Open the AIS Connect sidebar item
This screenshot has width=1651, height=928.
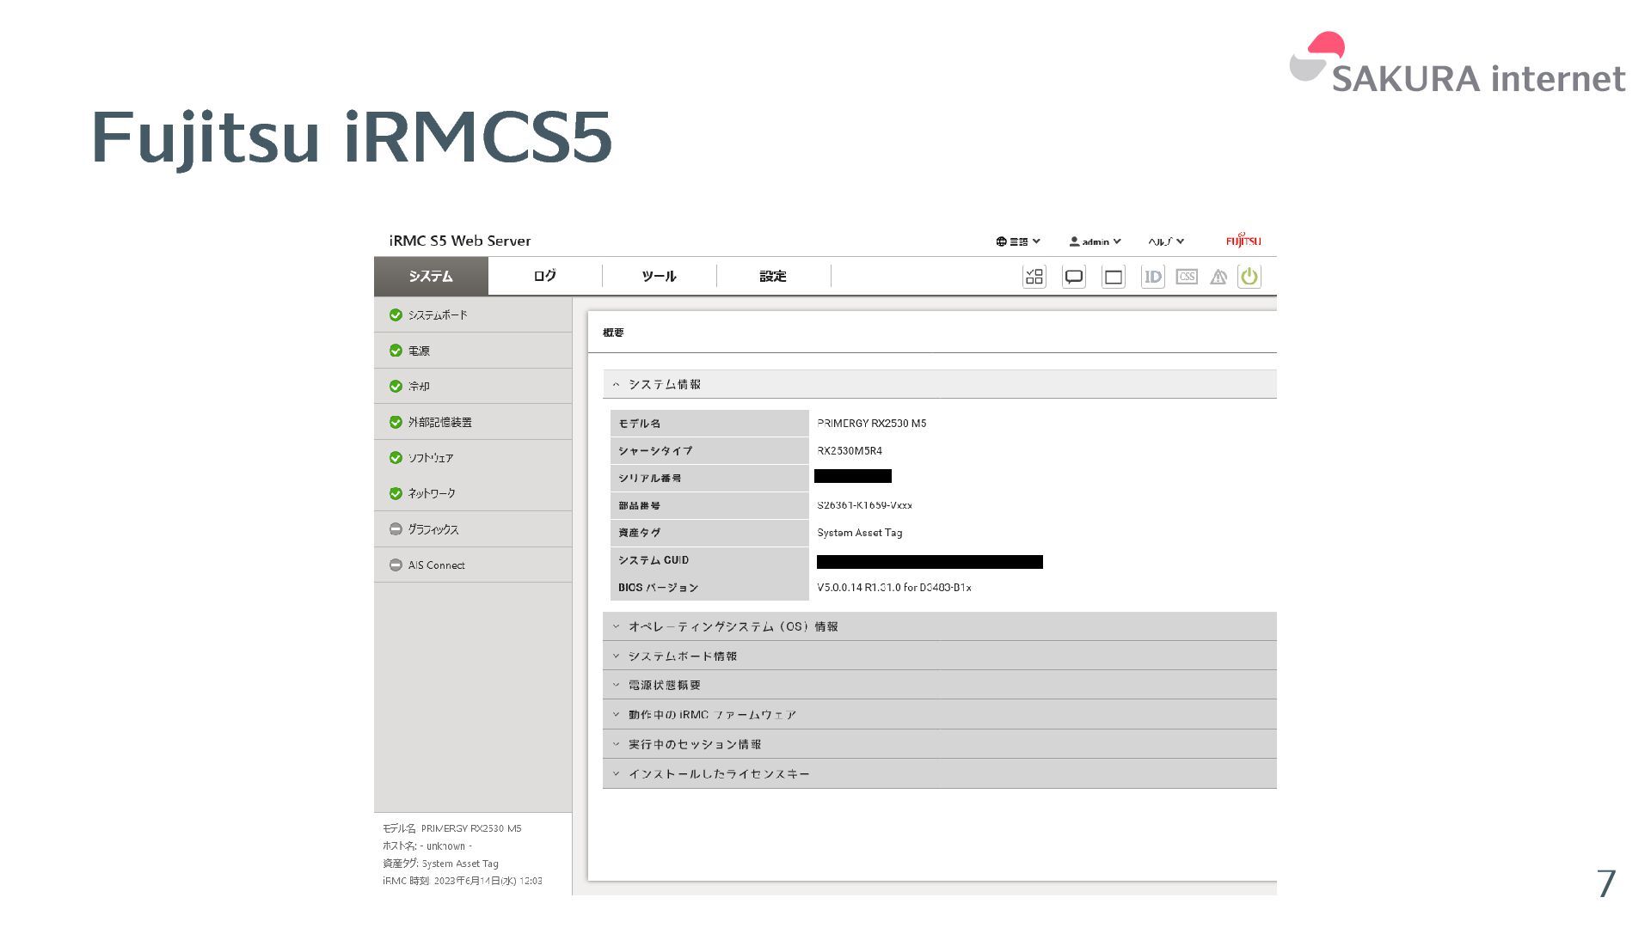pyautogui.click(x=436, y=565)
